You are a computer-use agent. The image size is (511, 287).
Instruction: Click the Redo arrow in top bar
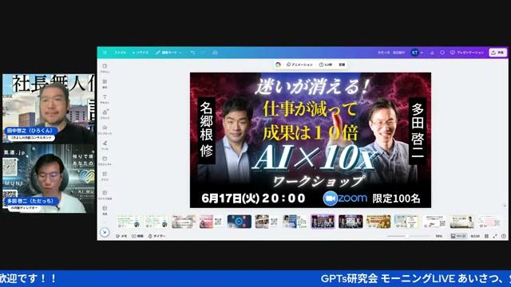[204, 53]
